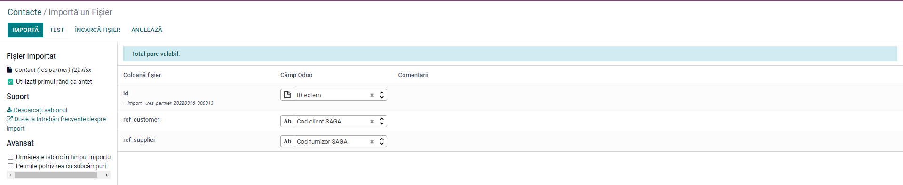Click the IMPORTĂ button
This screenshot has width=903, height=185.
coord(25,30)
